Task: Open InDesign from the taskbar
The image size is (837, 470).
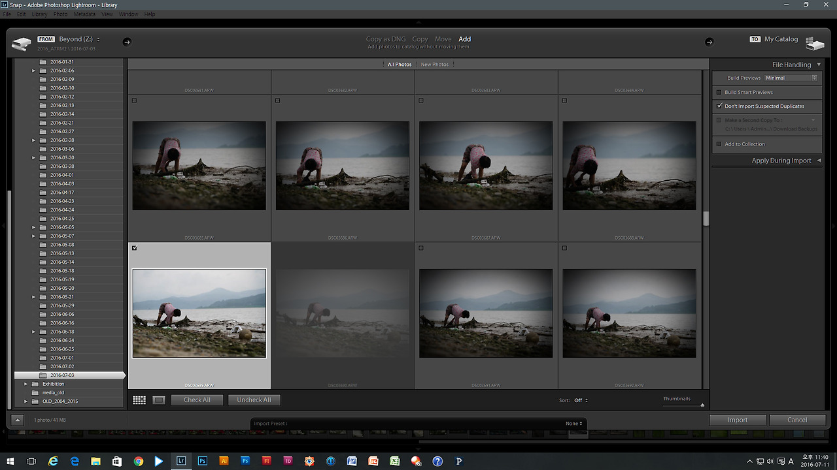Action: tap(288, 461)
